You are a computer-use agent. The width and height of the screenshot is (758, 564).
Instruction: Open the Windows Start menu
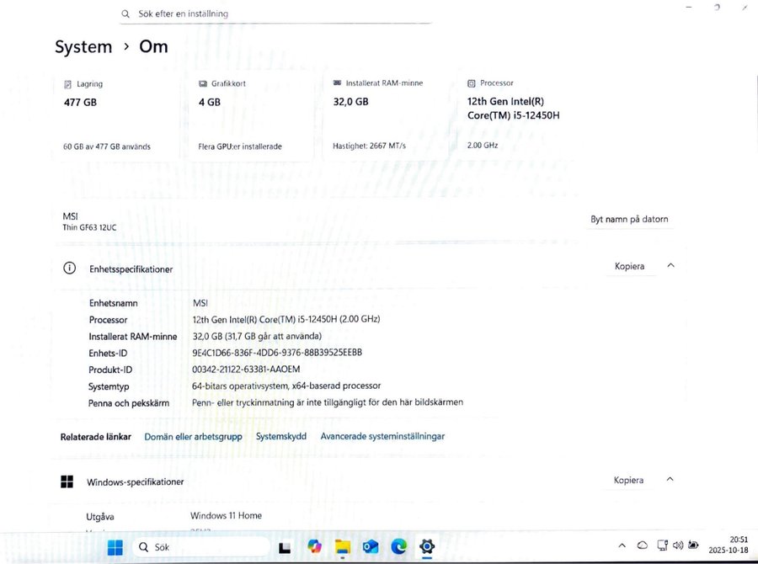click(x=115, y=546)
